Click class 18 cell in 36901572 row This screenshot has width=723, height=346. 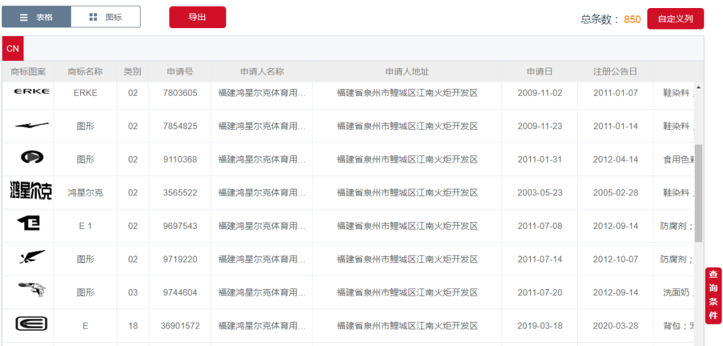coord(133,326)
